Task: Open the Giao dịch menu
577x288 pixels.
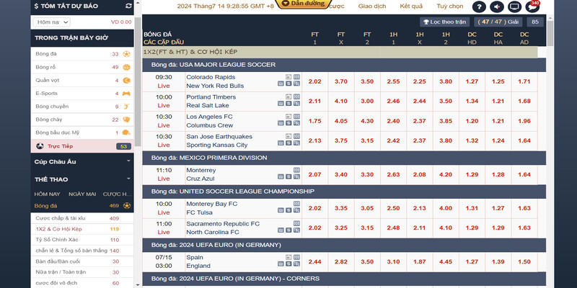Action: 372,6
